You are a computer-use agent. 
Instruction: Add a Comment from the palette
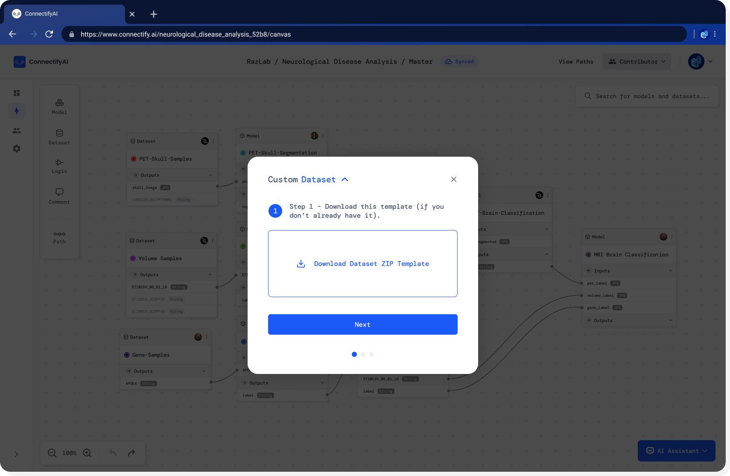[x=59, y=196]
